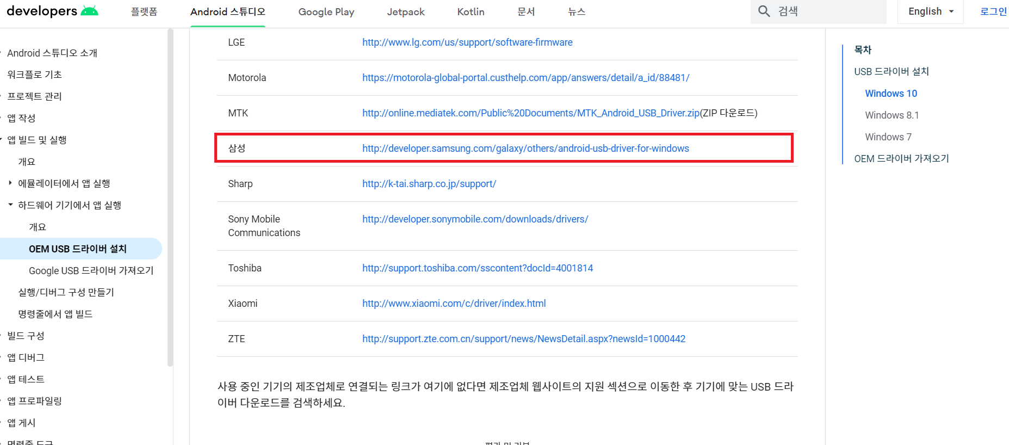The height and width of the screenshot is (445, 1009).
Task: Open the LGE software-firmware link
Action: pos(467,42)
